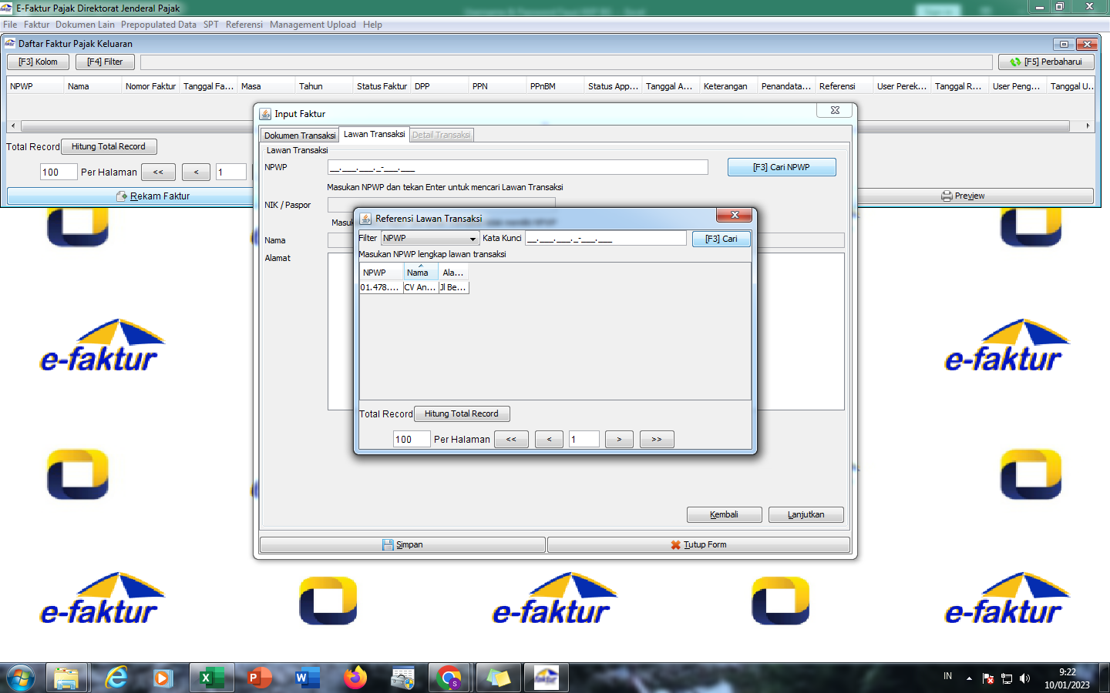Image resolution: width=1110 pixels, height=693 pixels.
Task: Open the Prepopulated Data menu
Action: point(159,25)
